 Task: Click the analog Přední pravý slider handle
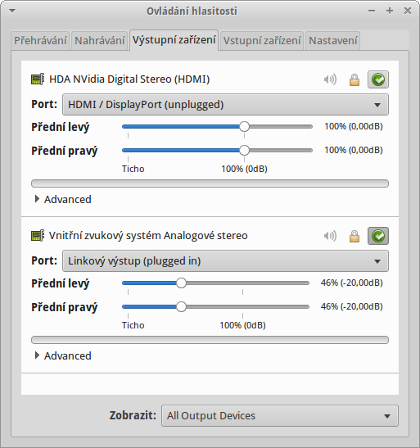click(x=181, y=307)
